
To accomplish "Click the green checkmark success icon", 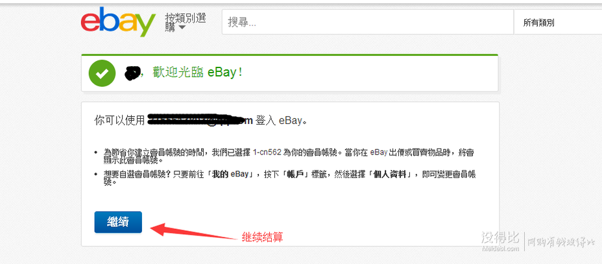I will 102,73.
